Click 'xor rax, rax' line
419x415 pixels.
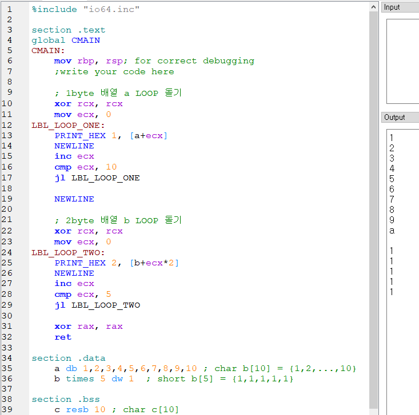point(89,327)
